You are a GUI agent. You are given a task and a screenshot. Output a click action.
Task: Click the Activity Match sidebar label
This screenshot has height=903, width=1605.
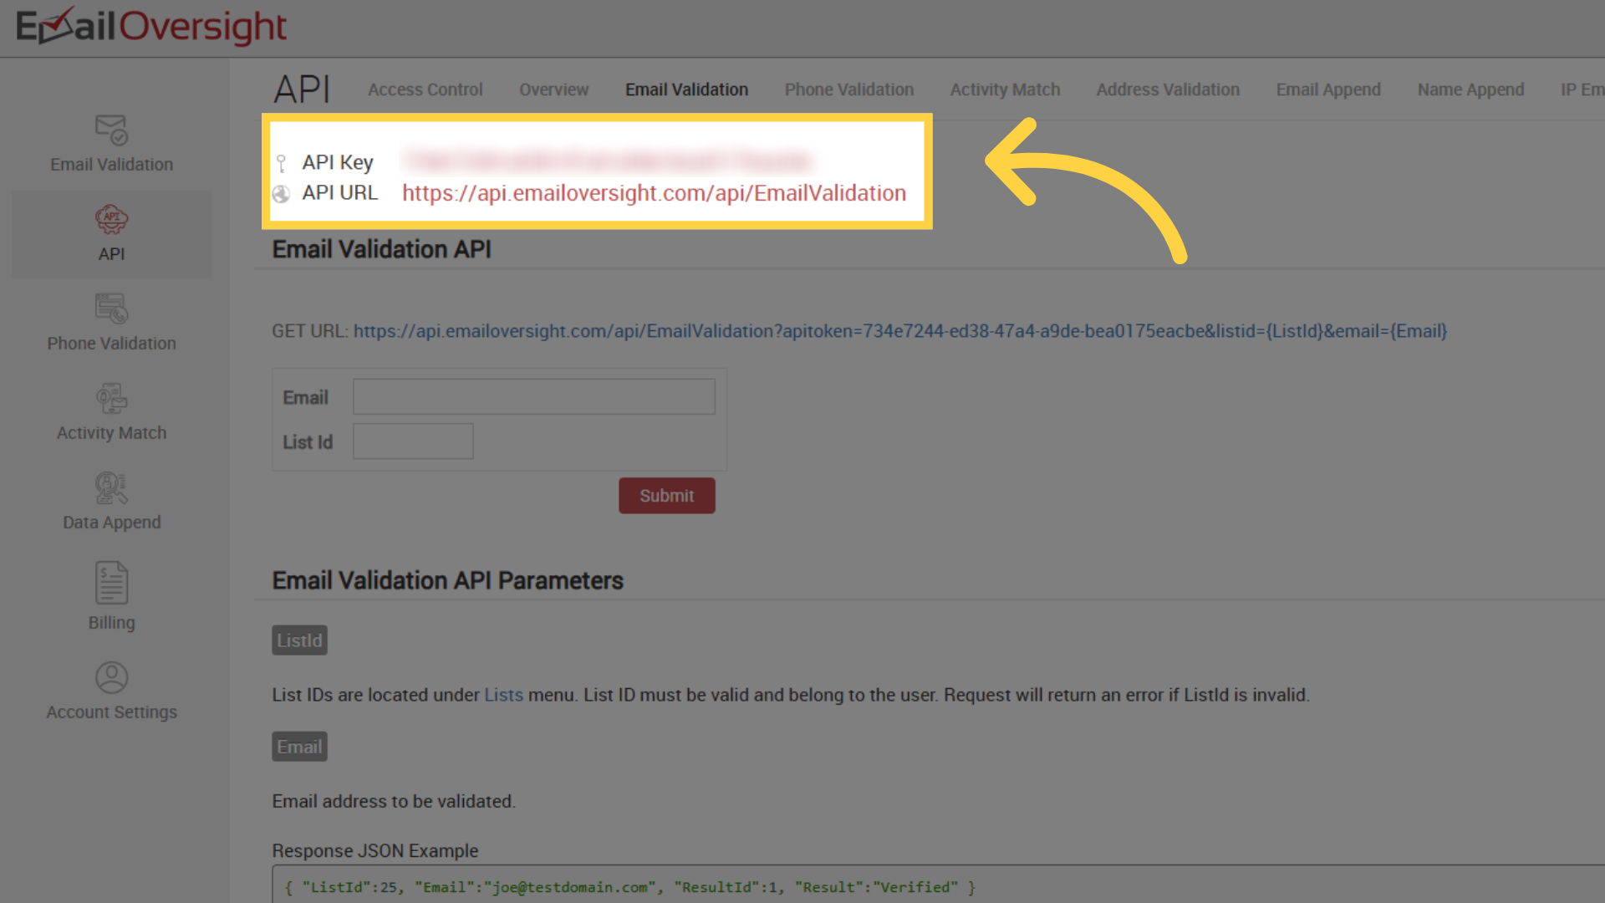pyautogui.click(x=111, y=433)
